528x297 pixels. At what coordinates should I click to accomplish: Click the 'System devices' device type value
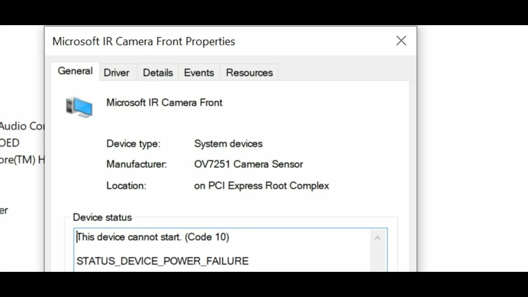[x=228, y=144]
